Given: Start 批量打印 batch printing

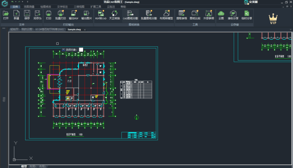Looking at the screenshot, I should pyautogui.click(x=60, y=15).
